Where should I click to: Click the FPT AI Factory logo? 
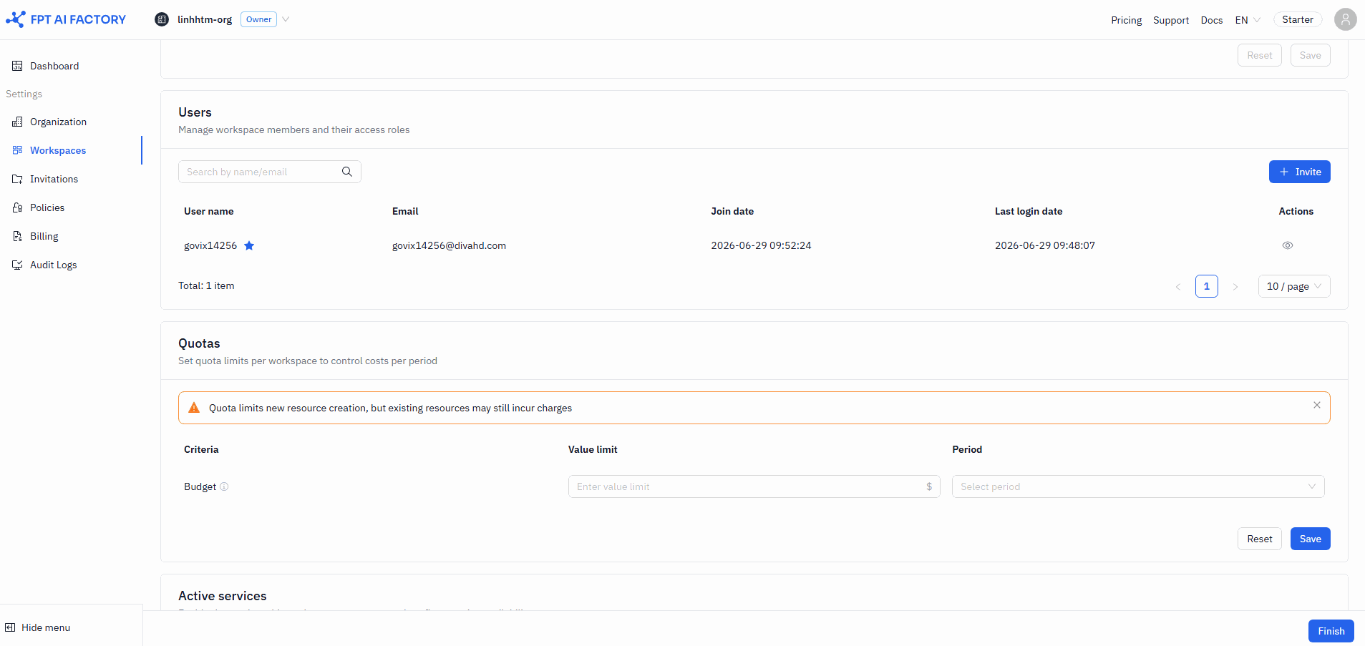[66, 19]
